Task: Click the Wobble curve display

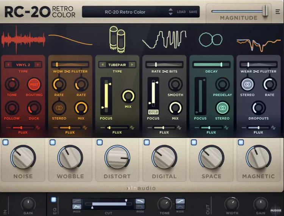Action: click(x=70, y=40)
